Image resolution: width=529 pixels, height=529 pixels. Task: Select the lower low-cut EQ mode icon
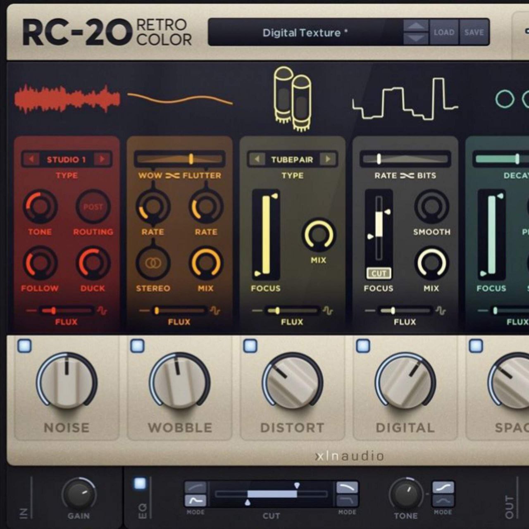pos(195,500)
